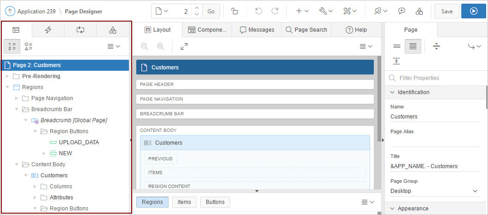The height and width of the screenshot is (215, 488).
Task: Open the Shared Components icon in toolbar
Action: (x=419, y=11)
